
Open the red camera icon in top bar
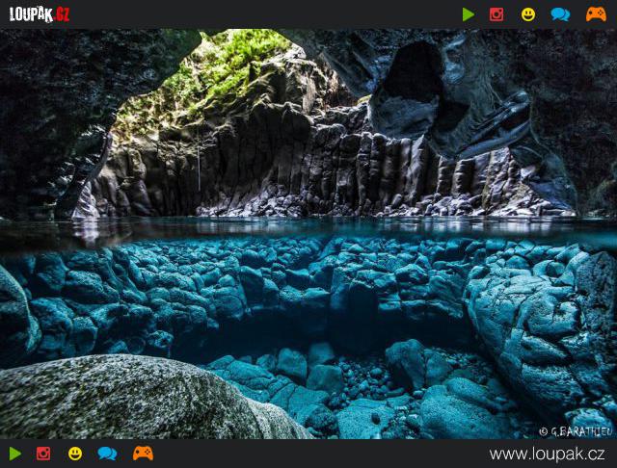[x=496, y=14]
